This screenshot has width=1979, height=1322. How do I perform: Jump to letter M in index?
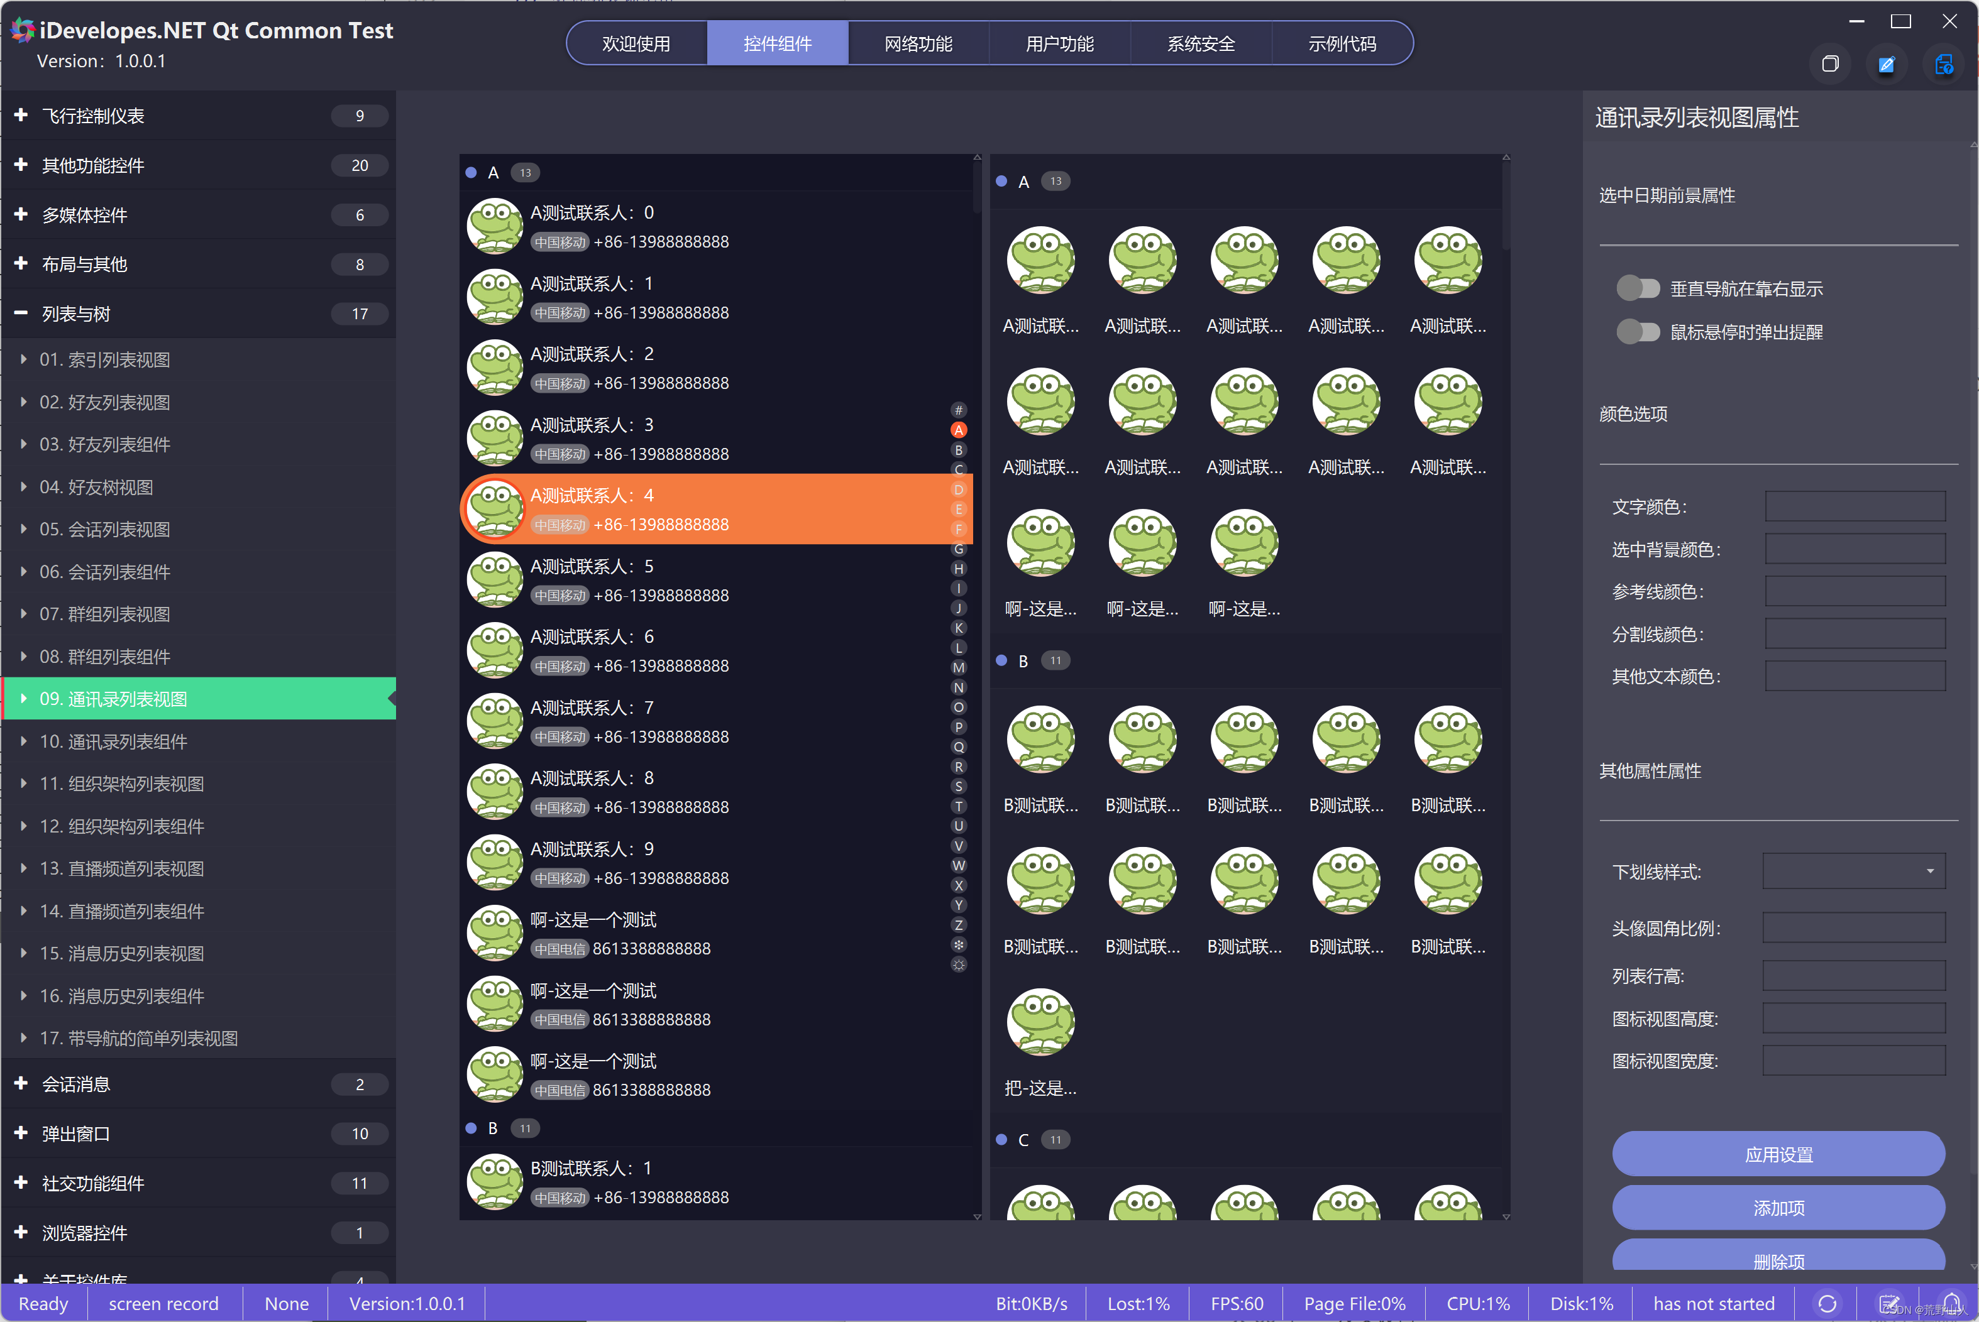(x=958, y=668)
